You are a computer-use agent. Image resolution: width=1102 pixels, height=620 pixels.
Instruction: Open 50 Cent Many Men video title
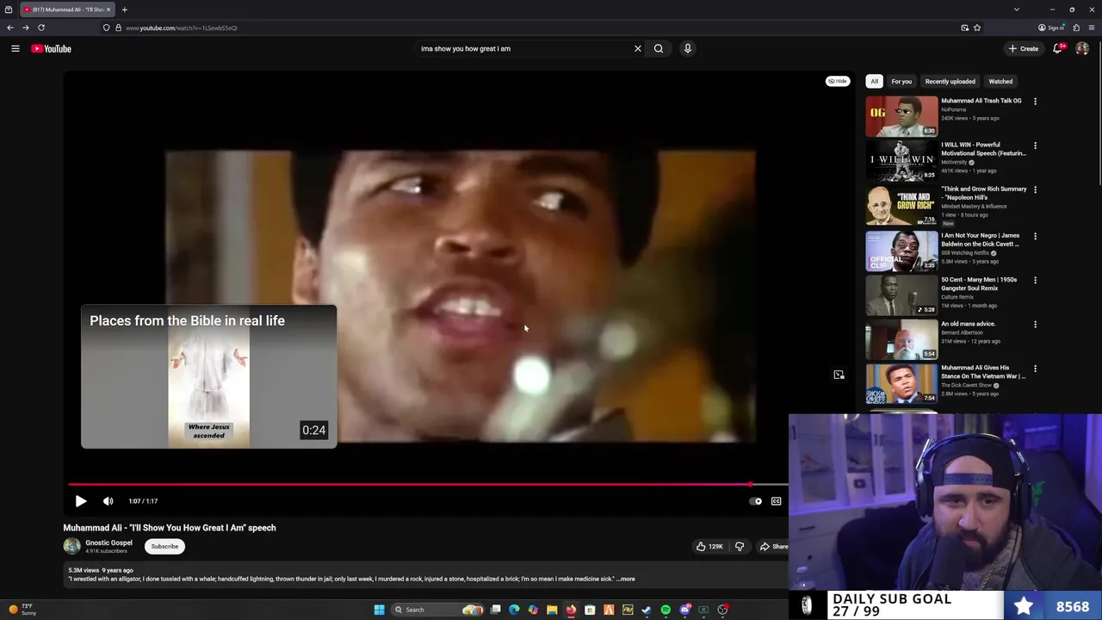coord(979,284)
